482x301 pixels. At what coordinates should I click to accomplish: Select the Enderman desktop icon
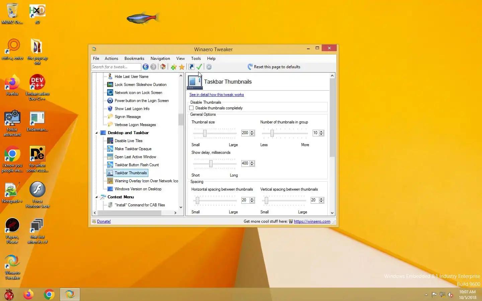coord(37,121)
